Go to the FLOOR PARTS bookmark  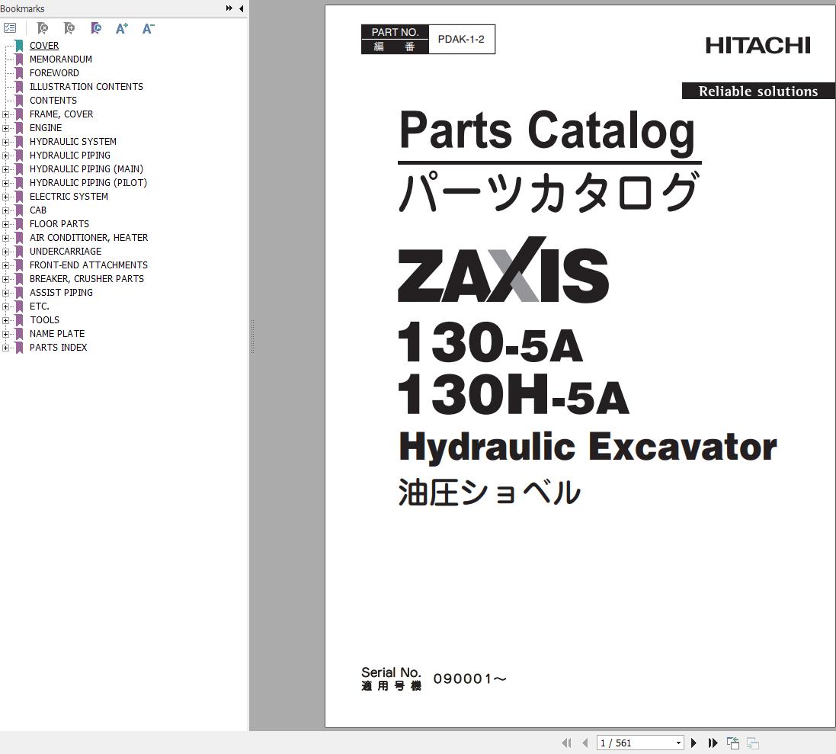59,224
